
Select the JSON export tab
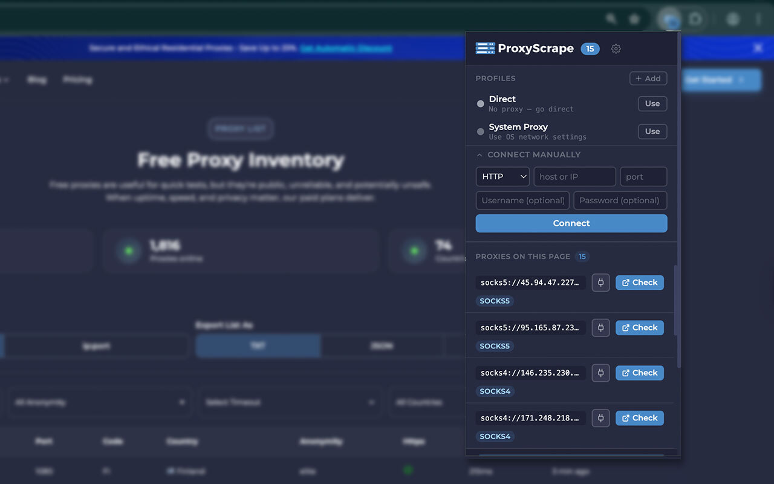(x=382, y=345)
